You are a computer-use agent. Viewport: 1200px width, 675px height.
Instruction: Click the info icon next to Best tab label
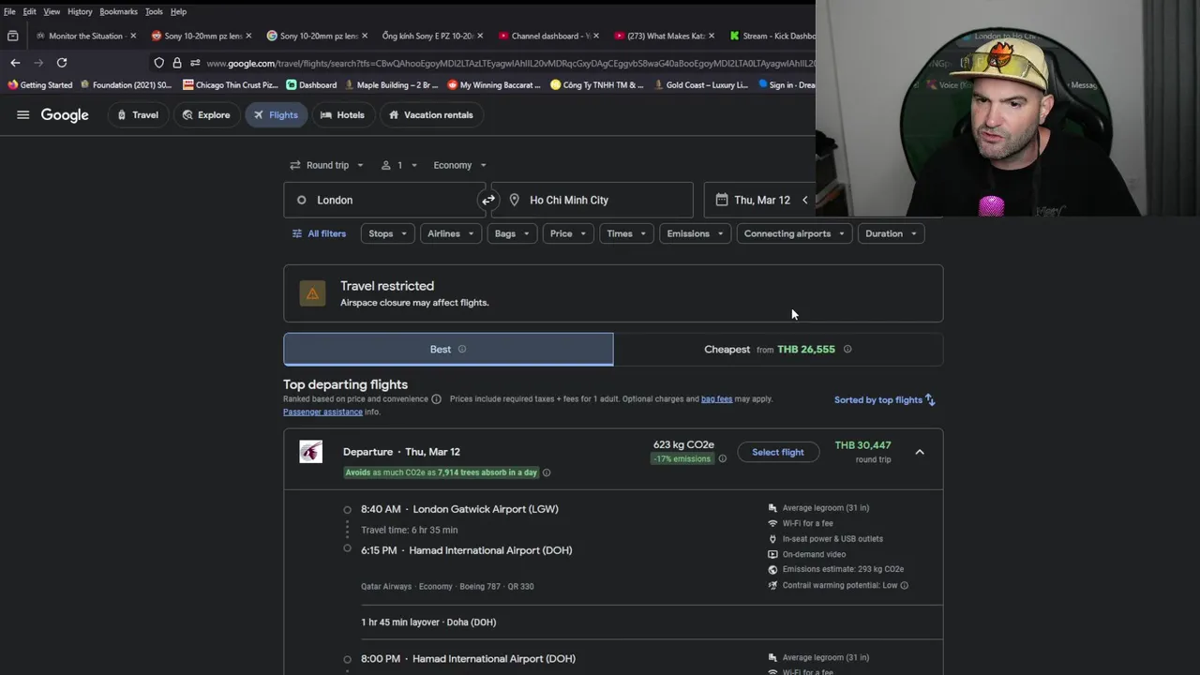(x=461, y=349)
